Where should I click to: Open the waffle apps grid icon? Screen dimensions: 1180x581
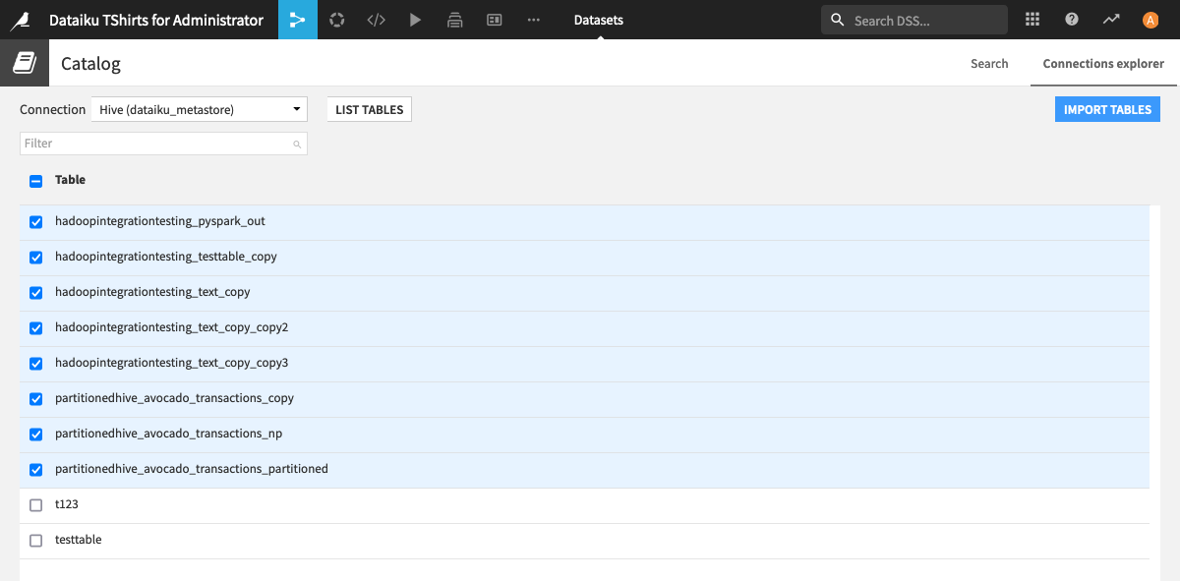(1032, 19)
